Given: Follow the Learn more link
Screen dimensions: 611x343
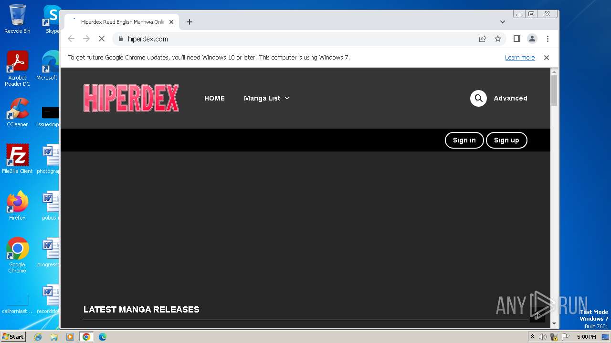Looking at the screenshot, I should tap(520, 57).
